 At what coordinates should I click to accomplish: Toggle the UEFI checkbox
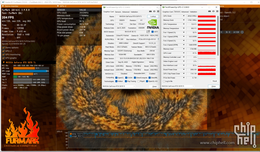(152, 32)
